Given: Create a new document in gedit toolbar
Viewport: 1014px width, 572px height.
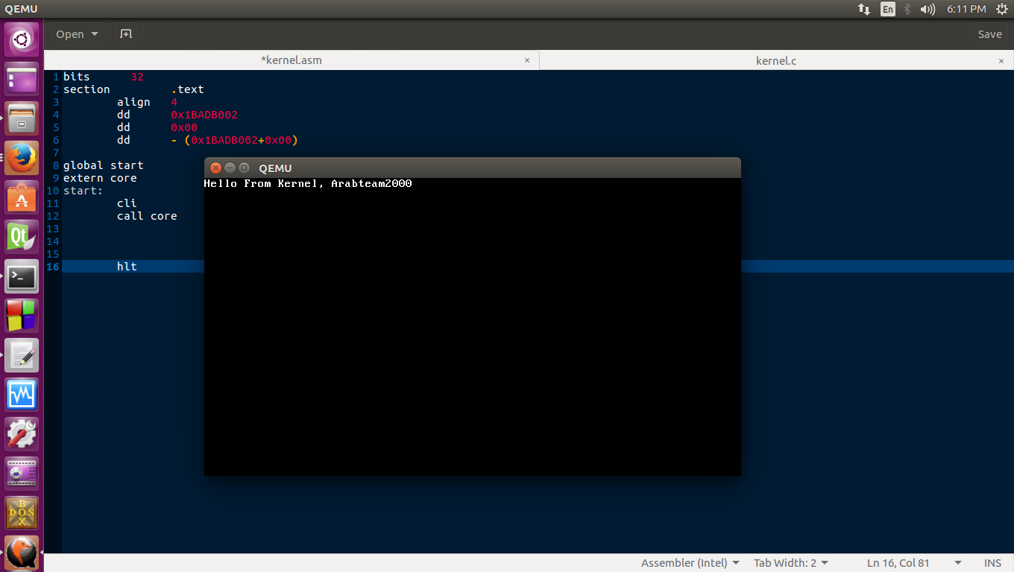Looking at the screenshot, I should pyautogui.click(x=126, y=34).
